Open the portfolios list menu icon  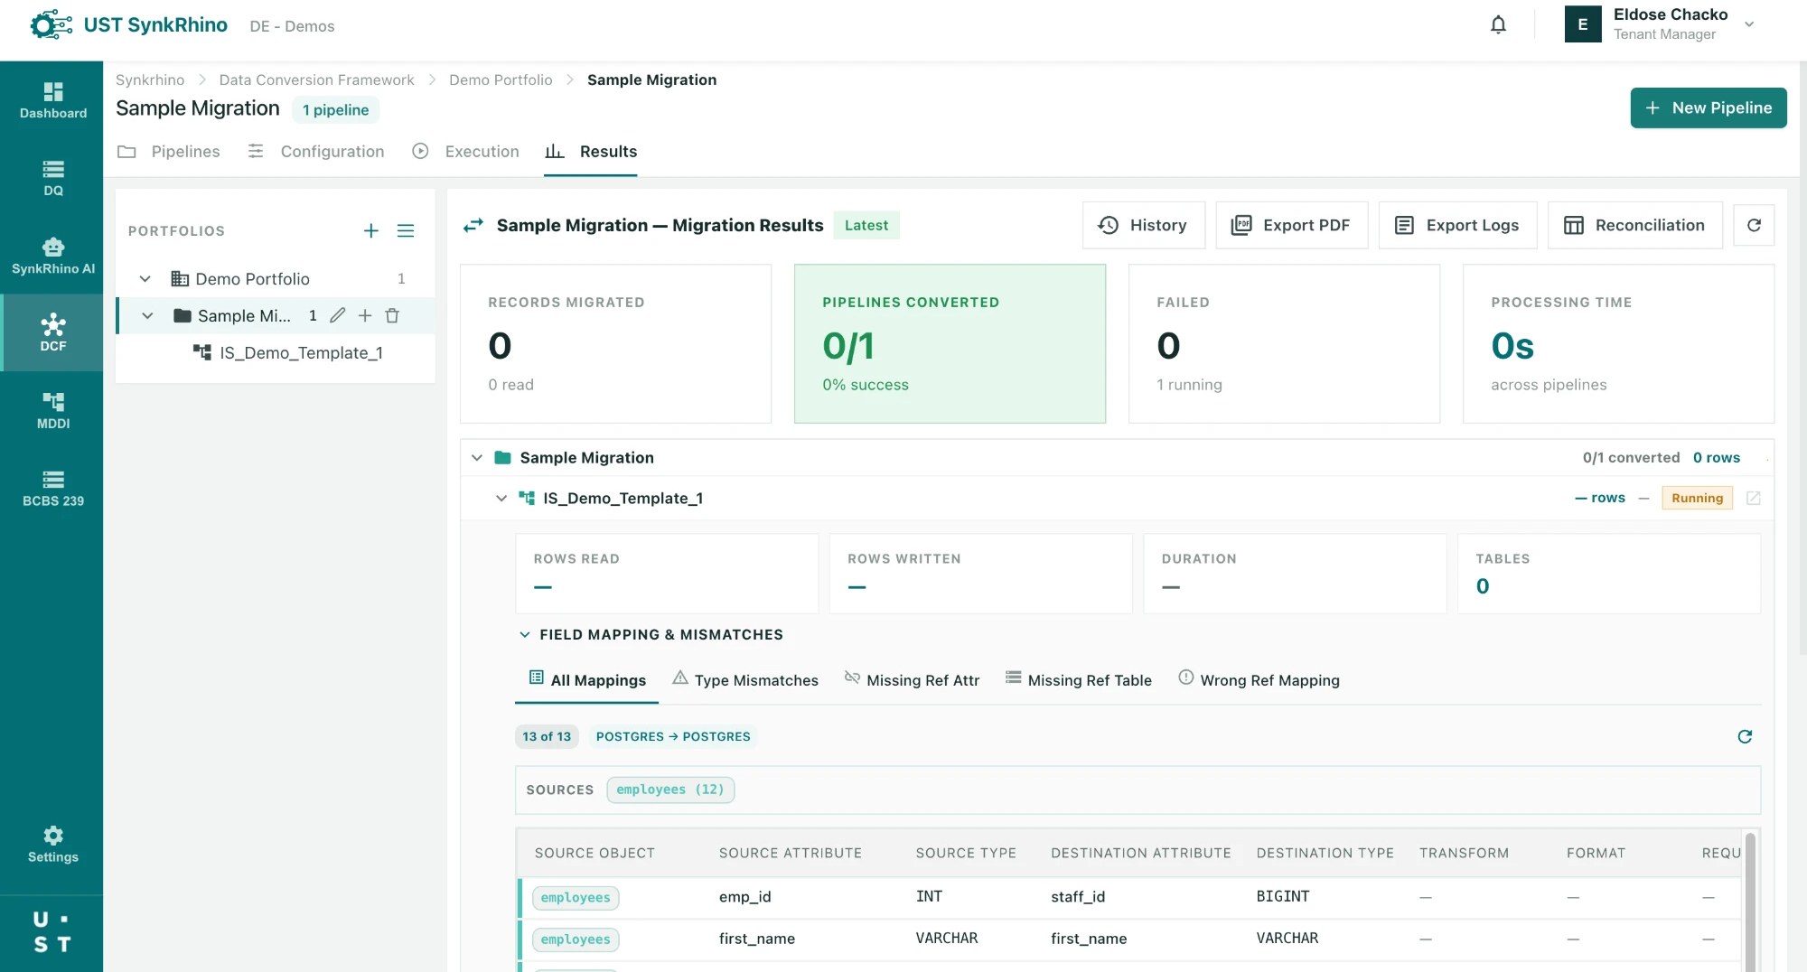tap(406, 231)
